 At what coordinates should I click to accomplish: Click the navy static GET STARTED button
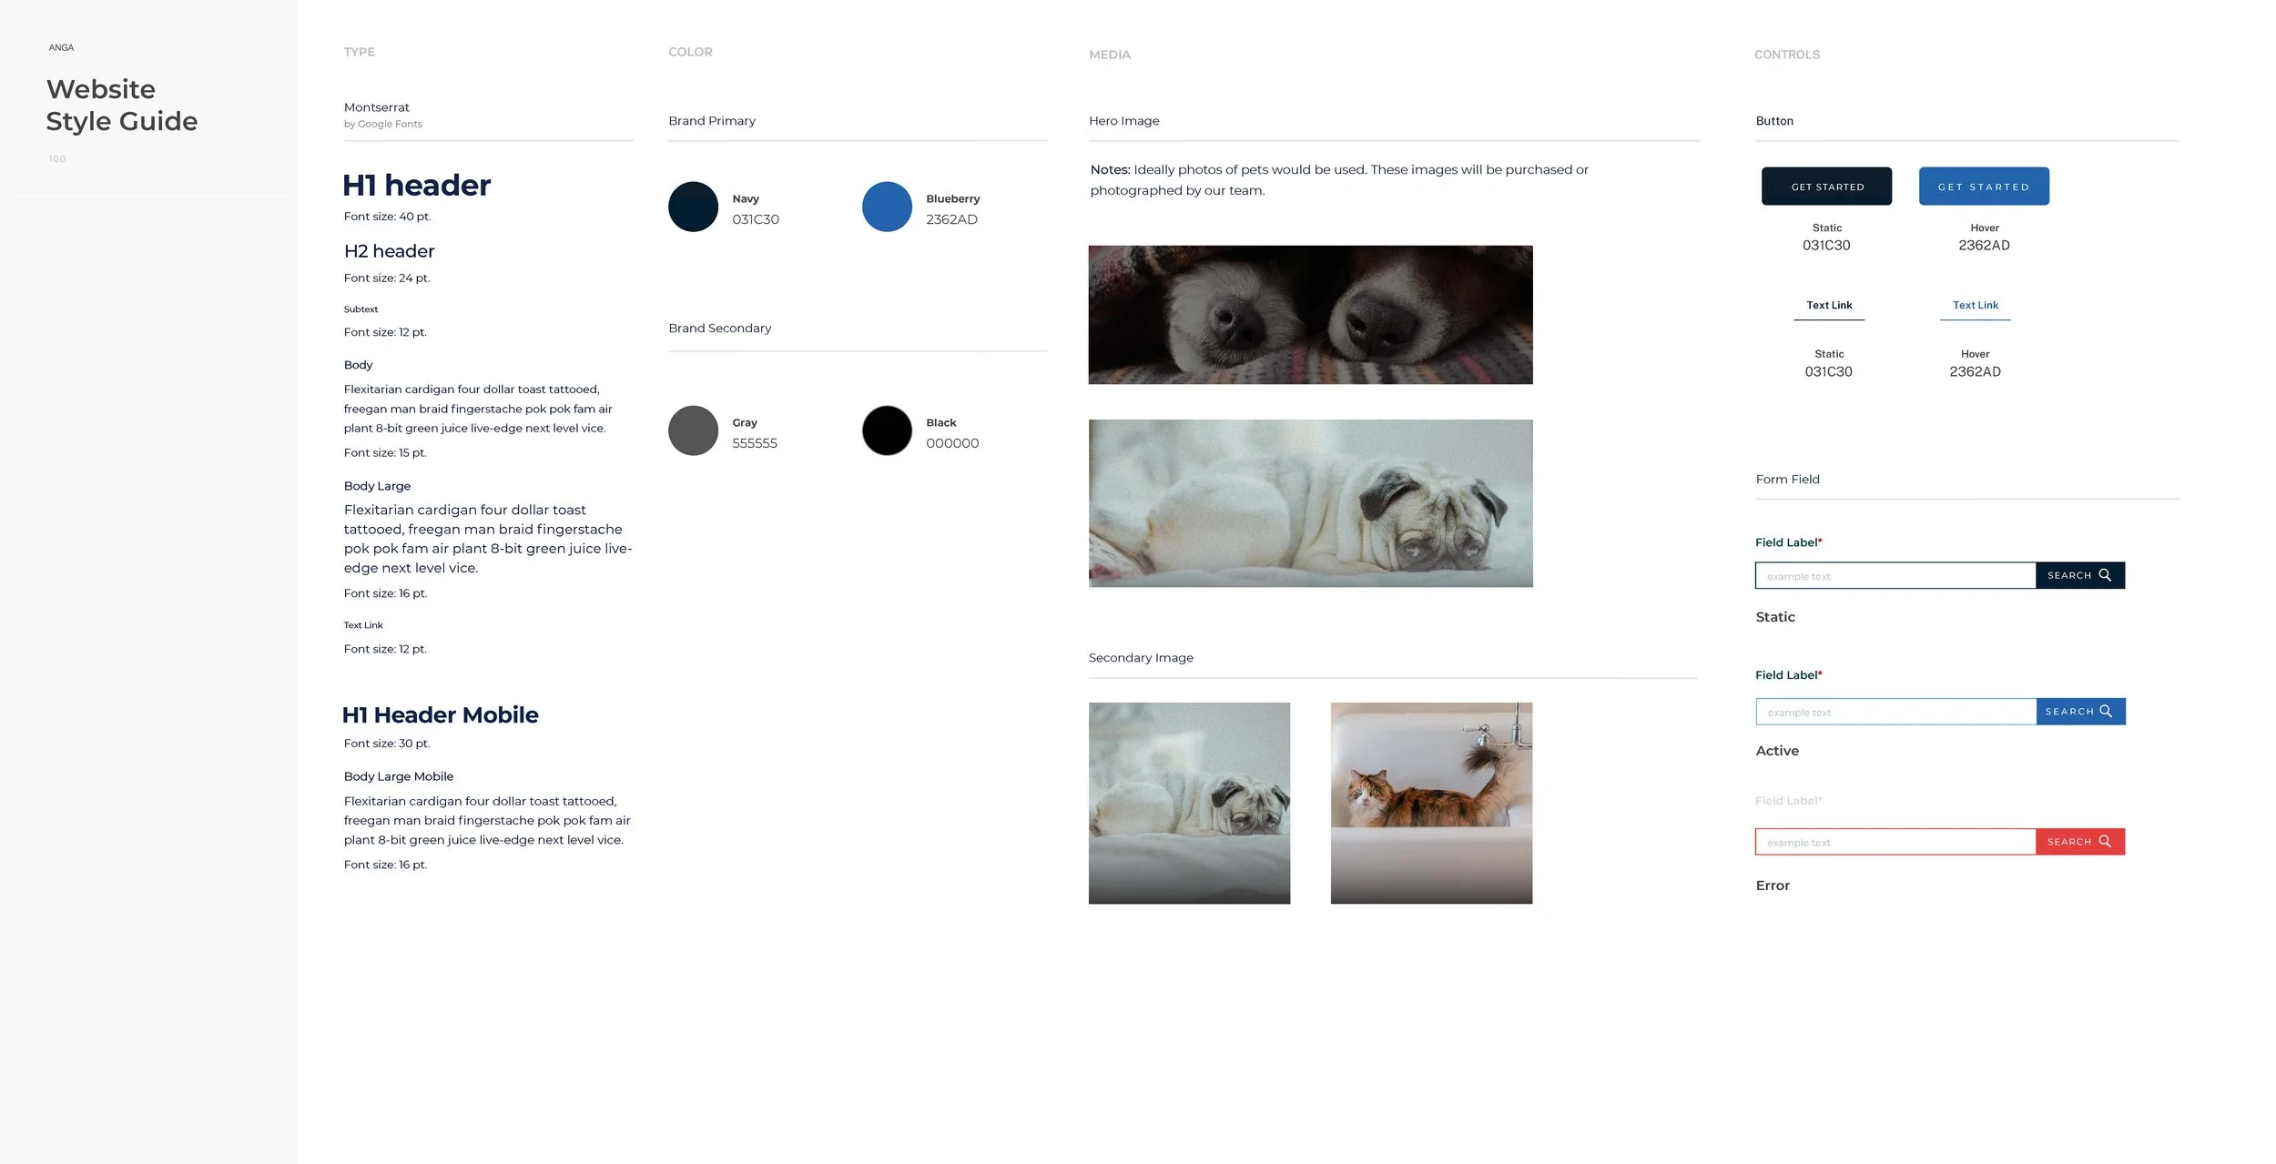pos(1825,187)
